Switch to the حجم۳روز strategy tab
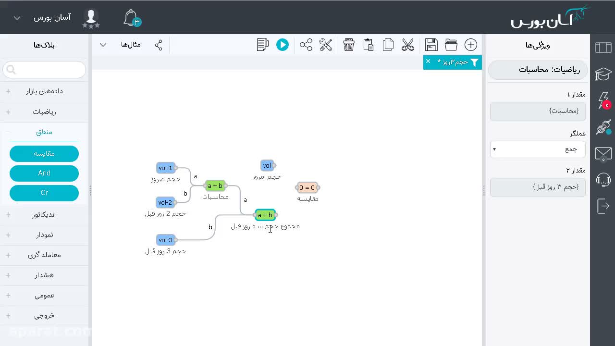 coord(453,62)
